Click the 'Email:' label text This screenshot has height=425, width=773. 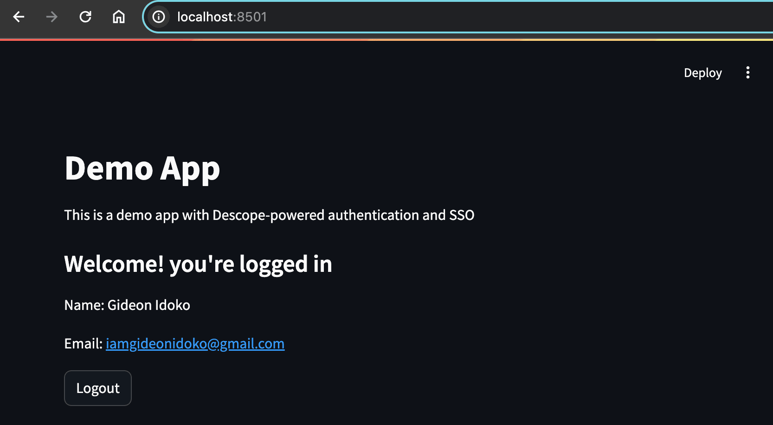coord(83,344)
